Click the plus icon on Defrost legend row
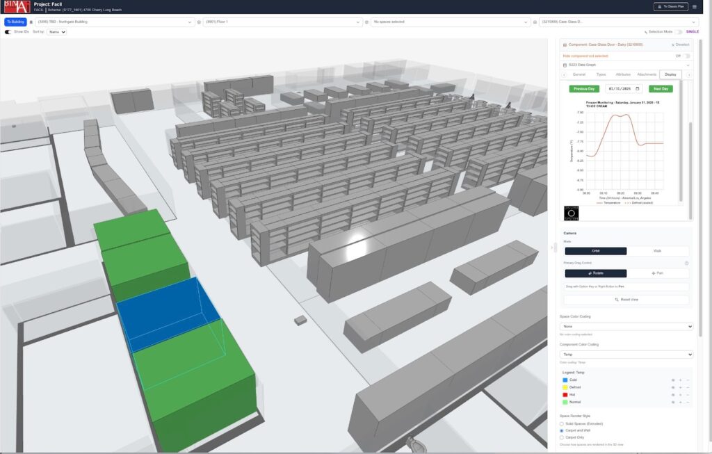This screenshot has width=712, height=454. [681, 387]
